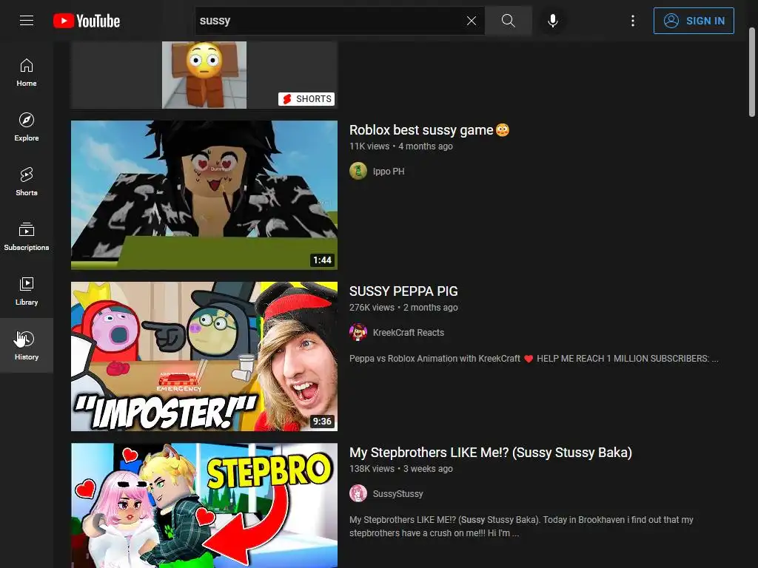
Task: Start voice search with microphone
Action: [552, 20]
